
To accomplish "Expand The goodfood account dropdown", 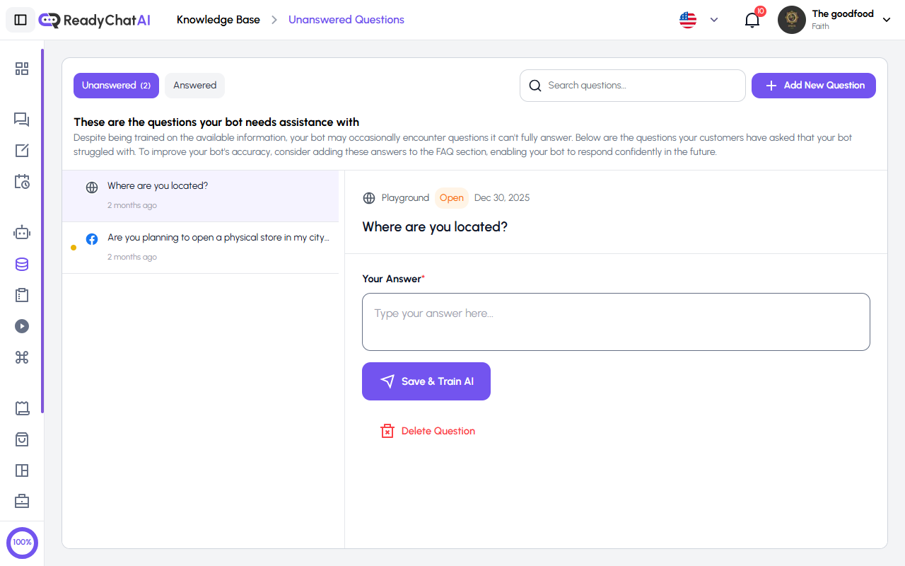I will (887, 20).
